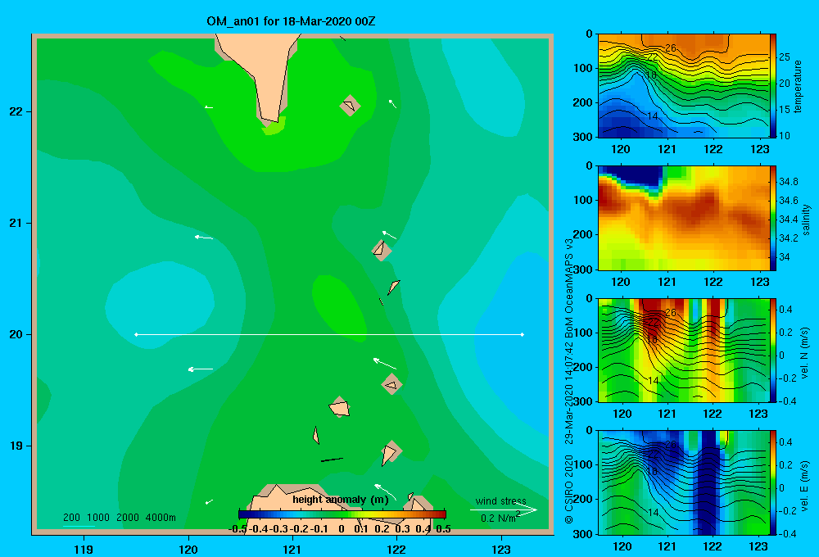The height and width of the screenshot is (557, 819).
Task: Click the height anomaly color bar
Action: 342,514
